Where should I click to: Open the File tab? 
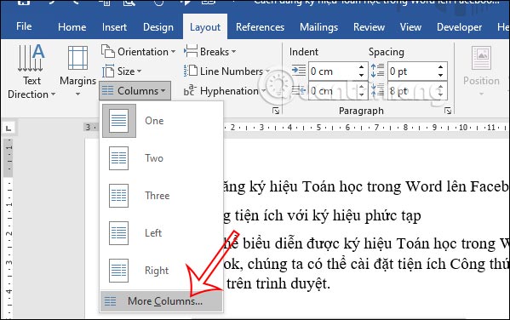24,26
